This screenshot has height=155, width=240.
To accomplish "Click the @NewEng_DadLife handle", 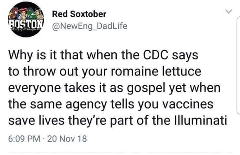I will pyautogui.click(x=90, y=26).
